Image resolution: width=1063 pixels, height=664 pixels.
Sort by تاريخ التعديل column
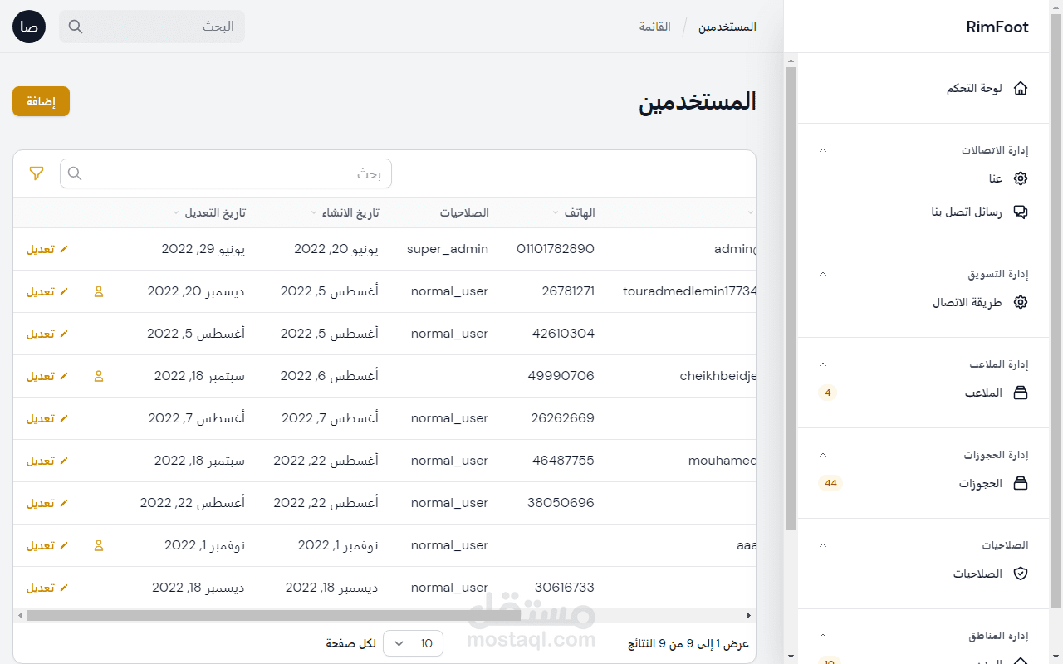[x=208, y=212]
